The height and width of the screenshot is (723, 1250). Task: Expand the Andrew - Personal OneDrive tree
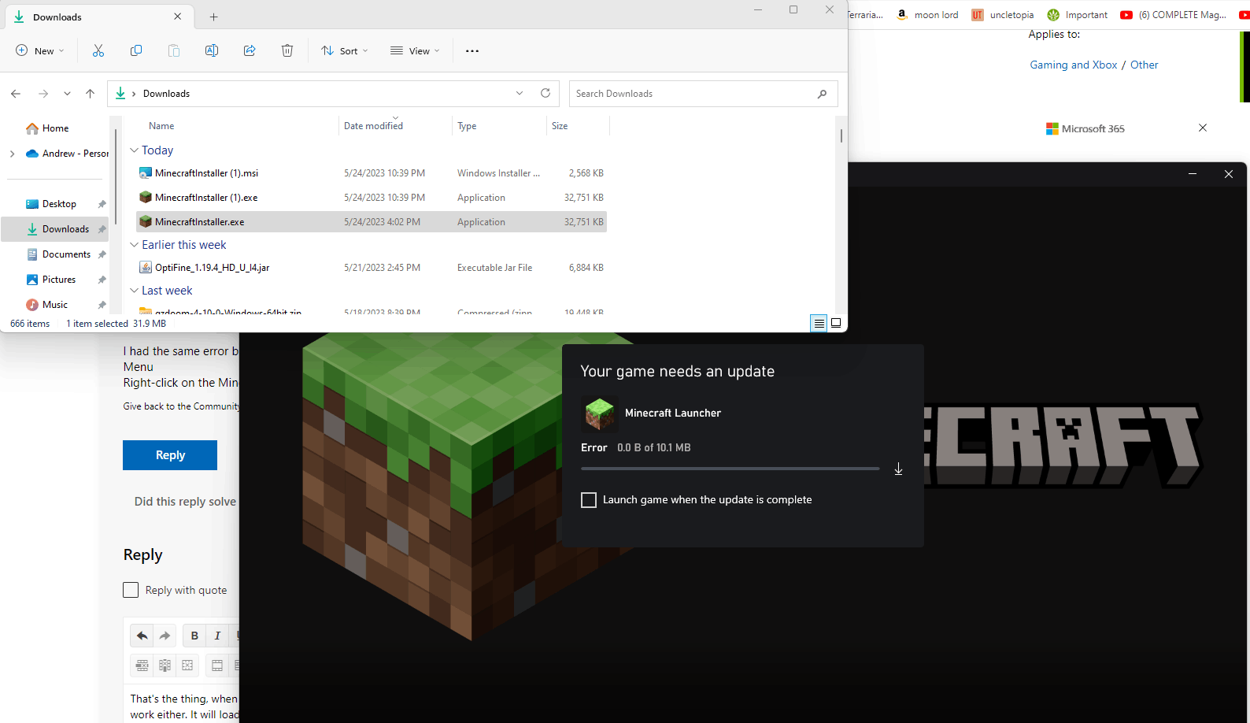(x=12, y=154)
